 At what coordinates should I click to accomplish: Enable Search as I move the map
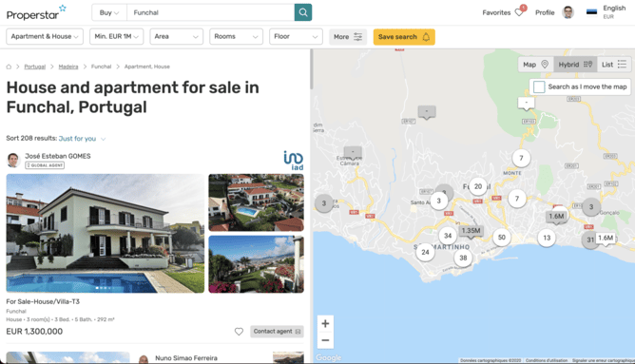(x=539, y=87)
